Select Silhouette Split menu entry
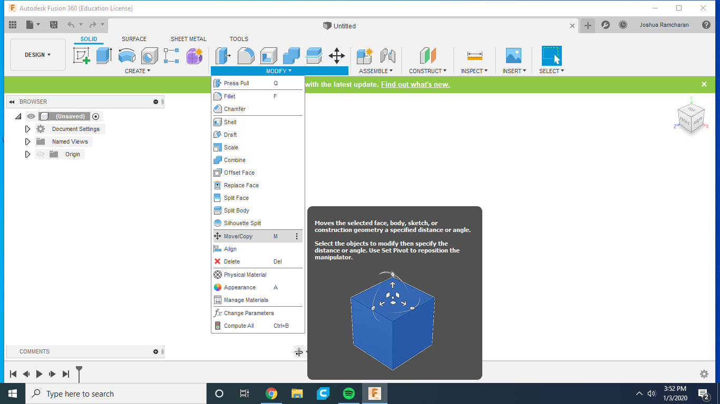Image resolution: width=720 pixels, height=404 pixels. click(258, 223)
